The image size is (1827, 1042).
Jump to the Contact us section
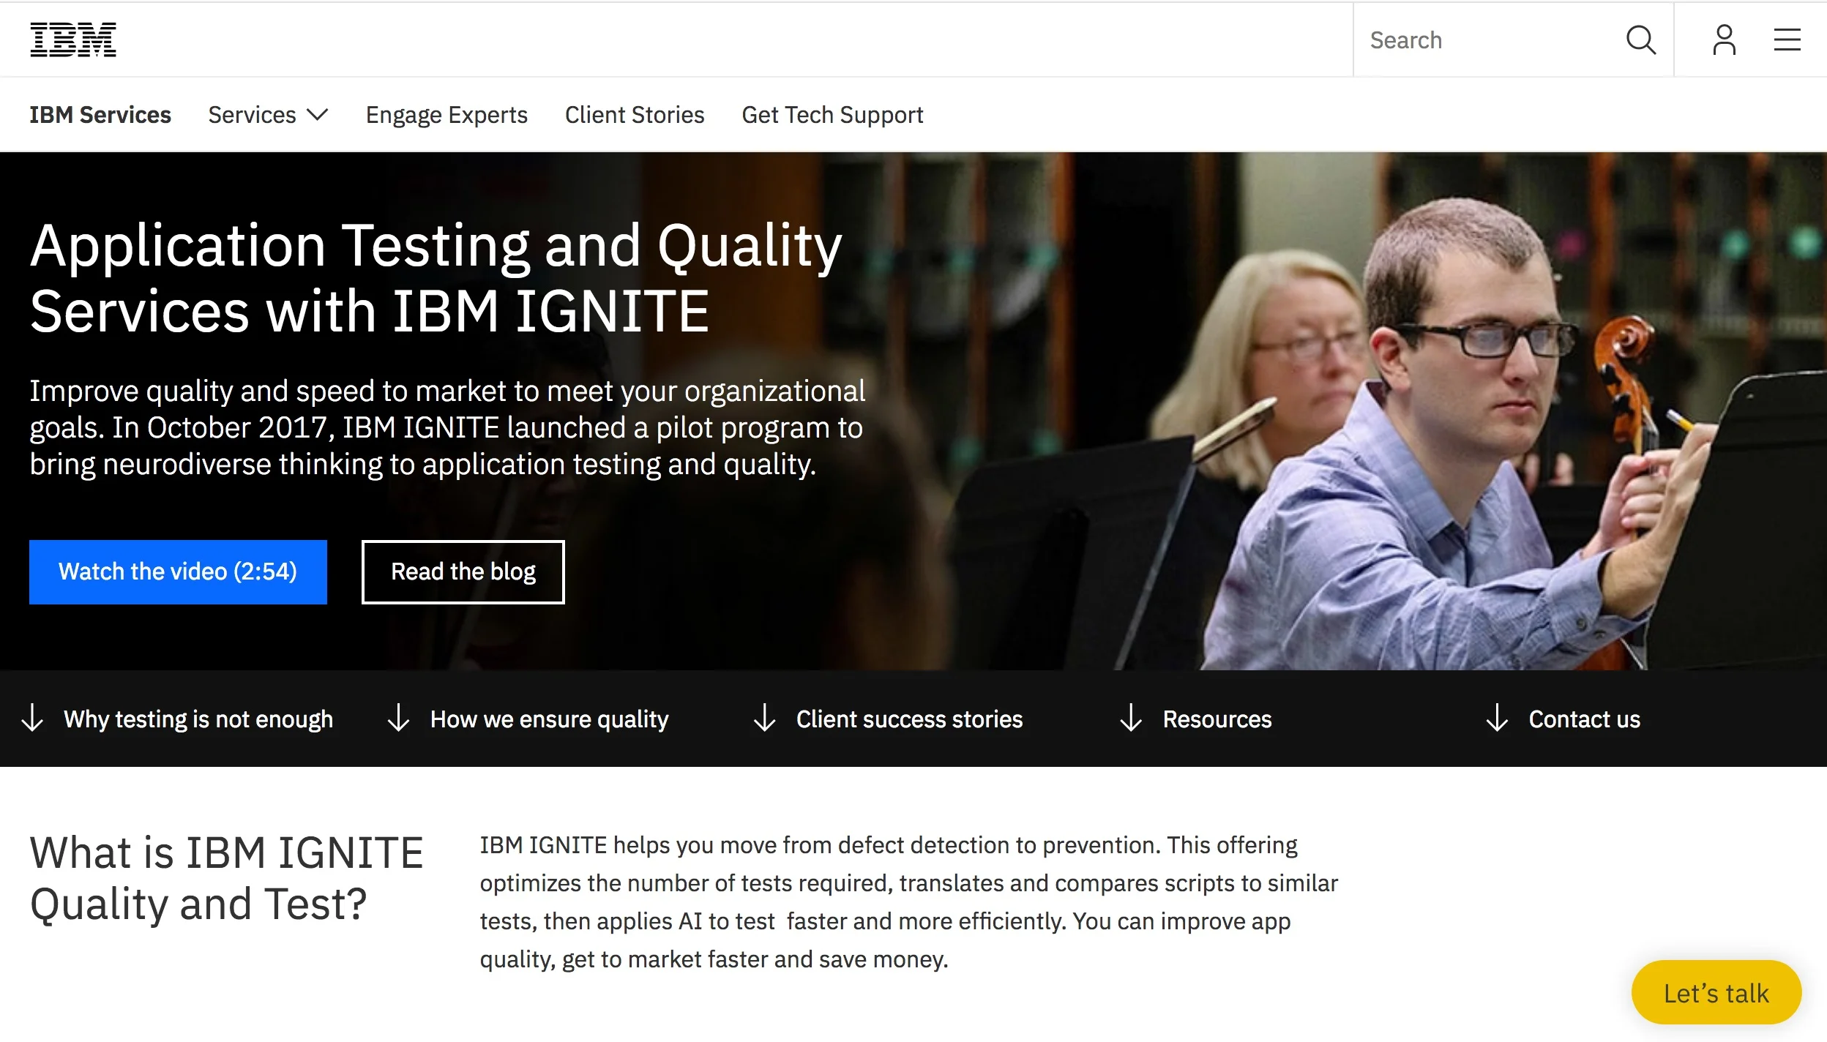click(x=1585, y=719)
